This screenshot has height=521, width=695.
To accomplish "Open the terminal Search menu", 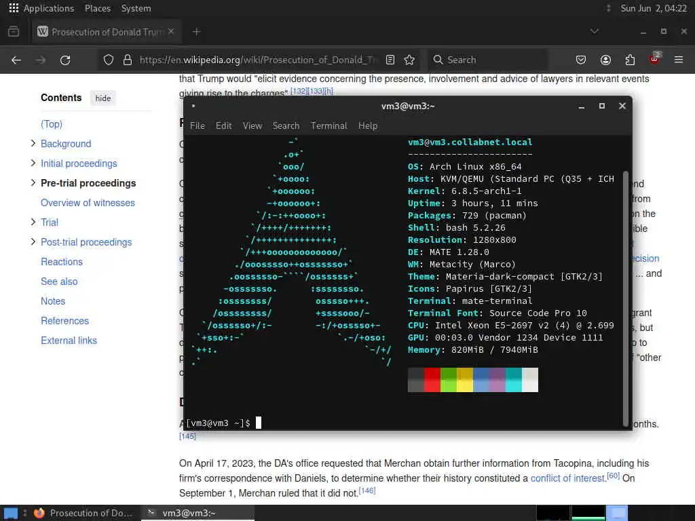I will click(x=286, y=126).
